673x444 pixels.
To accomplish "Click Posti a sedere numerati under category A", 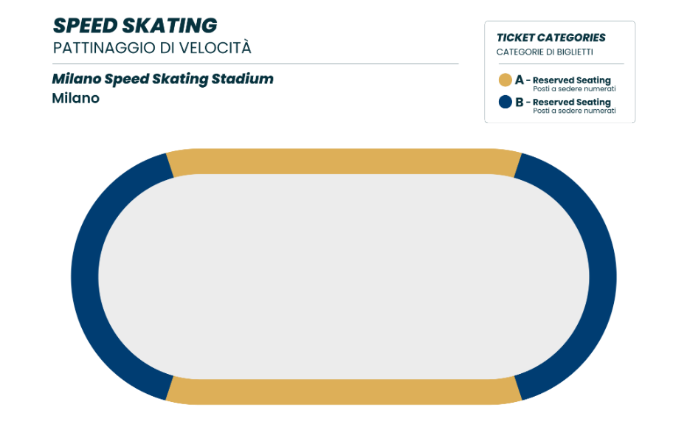I will point(574,89).
